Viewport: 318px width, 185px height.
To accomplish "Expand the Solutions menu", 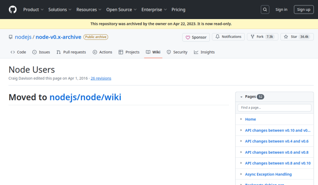I will 60,10.
